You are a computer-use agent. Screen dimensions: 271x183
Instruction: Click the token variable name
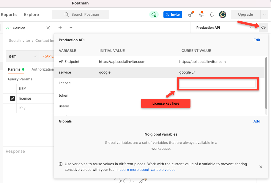63,96
